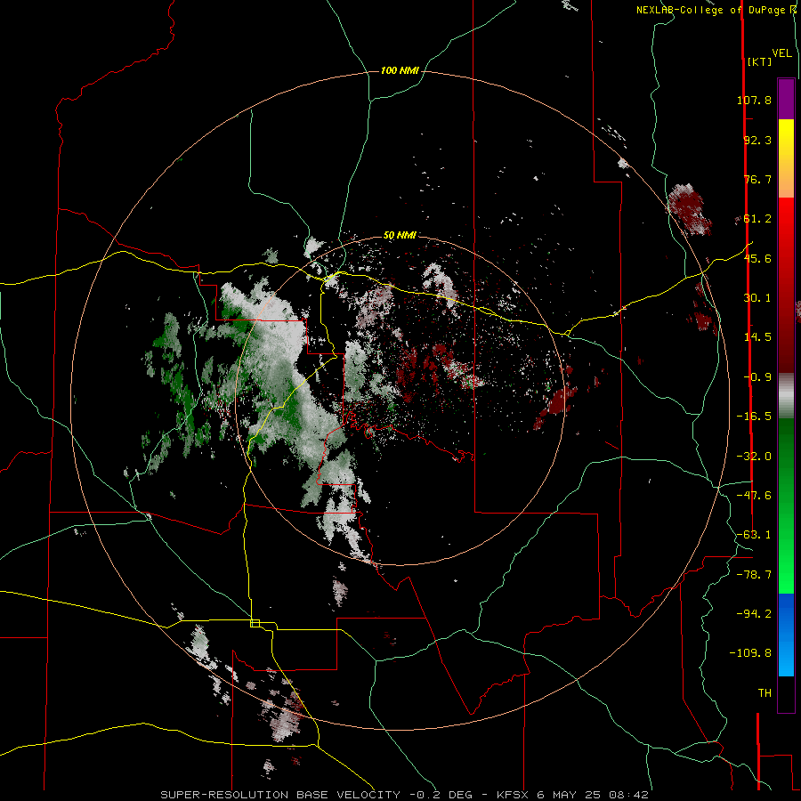
Task: Click the small yellow square highway junction marker
Action: click(x=255, y=623)
